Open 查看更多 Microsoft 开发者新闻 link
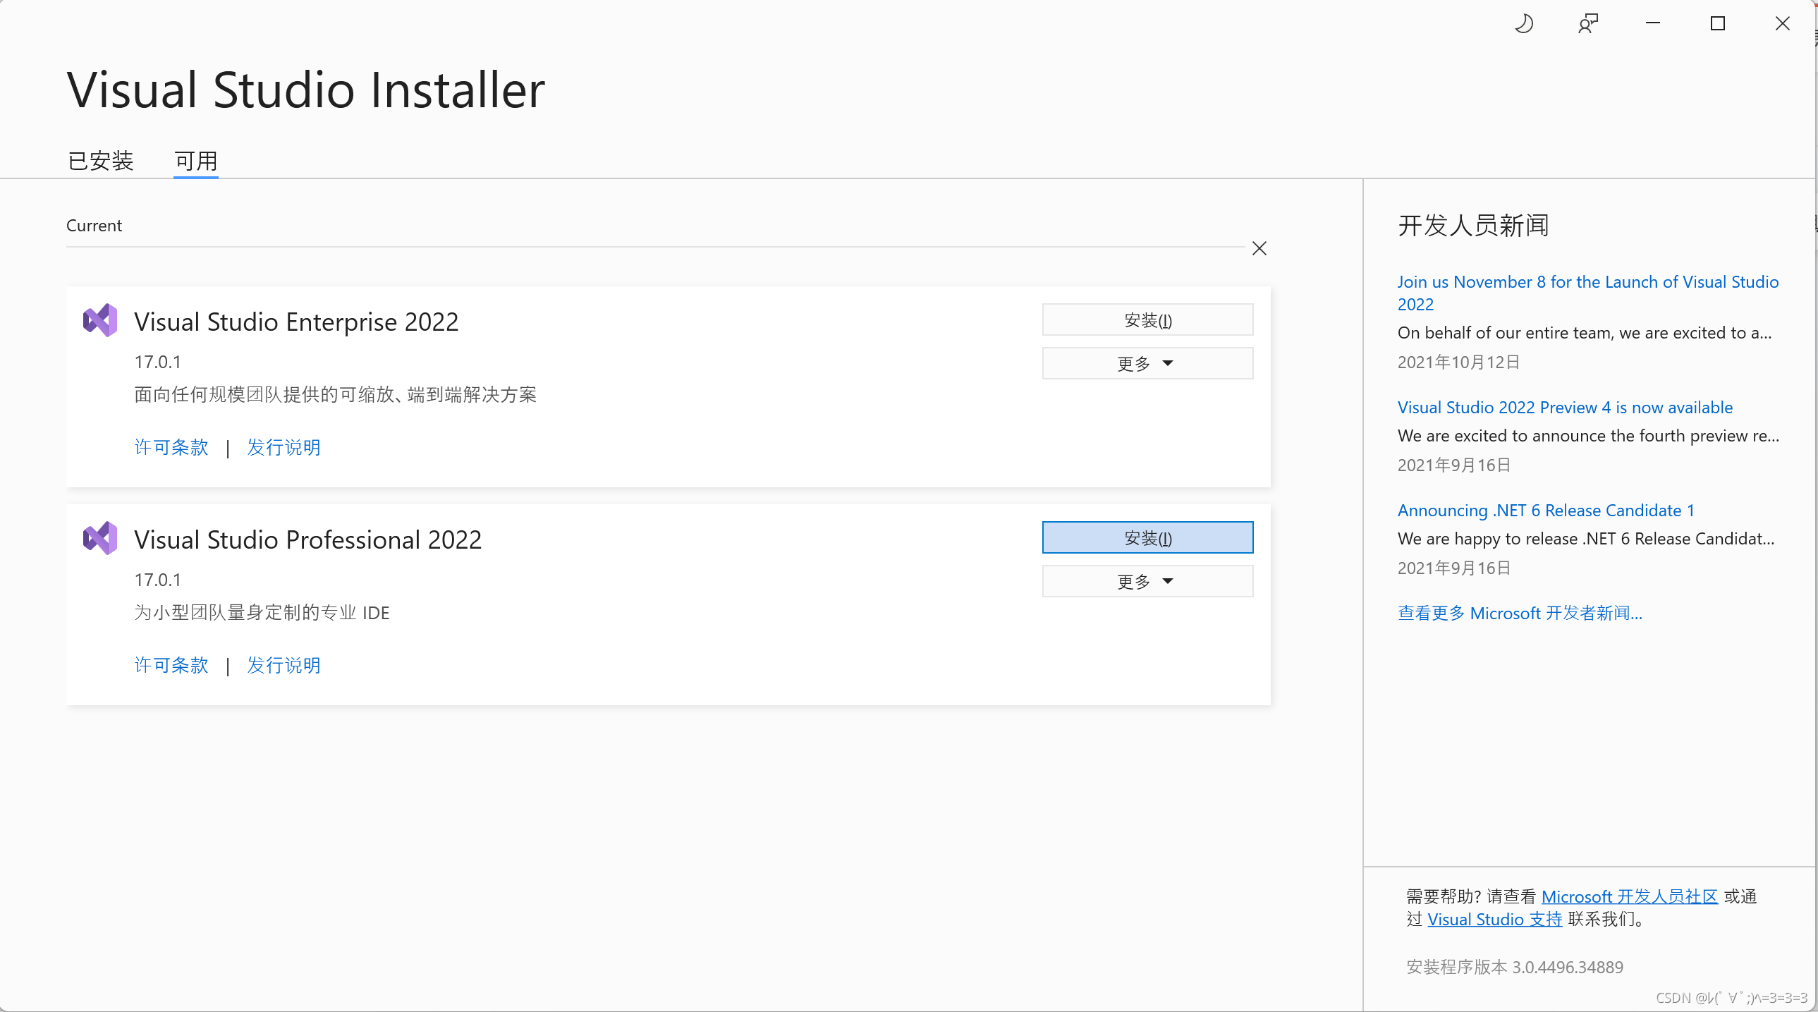The image size is (1818, 1012). pyautogui.click(x=1520, y=614)
